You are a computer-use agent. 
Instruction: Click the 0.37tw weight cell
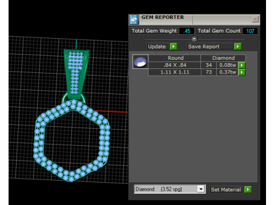pos(228,72)
